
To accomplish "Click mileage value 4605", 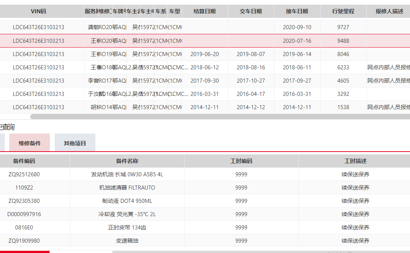I will click(x=343, y=81).
